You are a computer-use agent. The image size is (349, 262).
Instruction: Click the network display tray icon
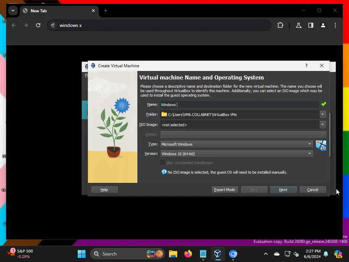(287, 254)
